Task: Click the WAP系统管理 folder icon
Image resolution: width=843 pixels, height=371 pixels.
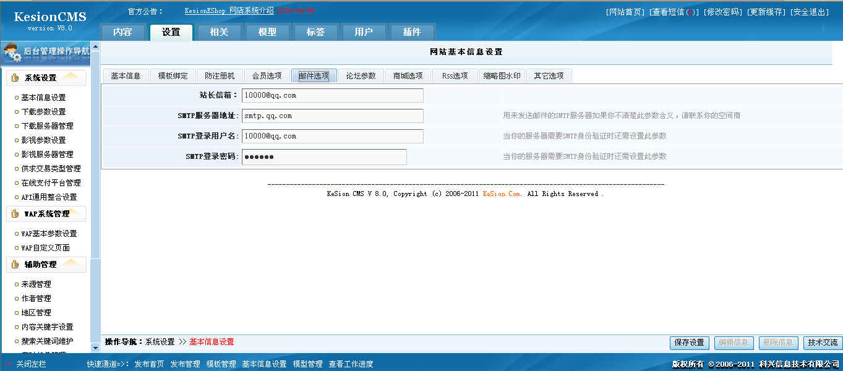Action: pyautogui.click(x=16, y=213)
